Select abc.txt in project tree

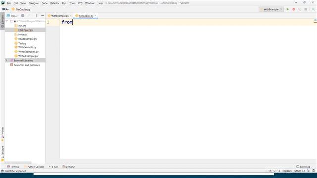click(22, 25)
